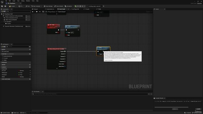Select the Mesh (CharacterMesh0) component
This screenshot has width=203, height=114.
pyautogui.click(x=11, y=20)
